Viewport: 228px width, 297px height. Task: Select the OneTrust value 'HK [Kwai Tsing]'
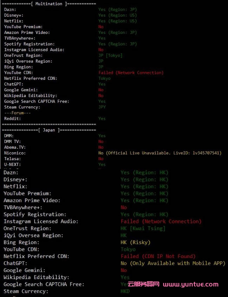pyautogui.click(x=143, y=228)
